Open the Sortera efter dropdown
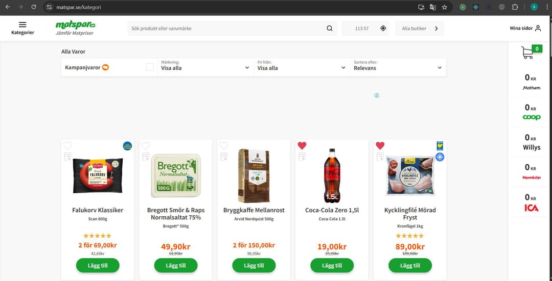552x281 pixels. pyautogui.click(x=398, y=67)
